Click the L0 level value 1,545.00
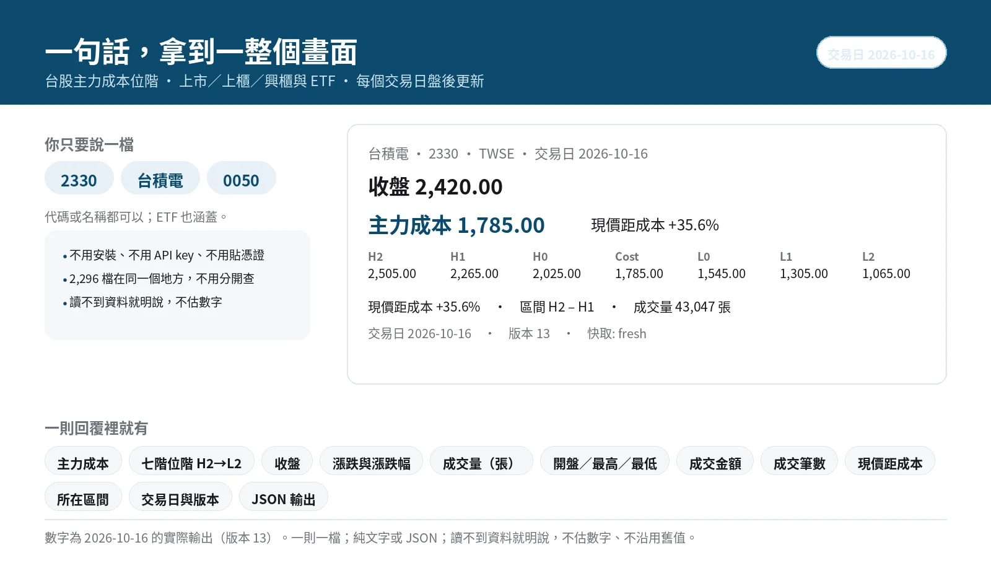Image resolution: width=991 pixels, height=576 pixels. point(722,274)
